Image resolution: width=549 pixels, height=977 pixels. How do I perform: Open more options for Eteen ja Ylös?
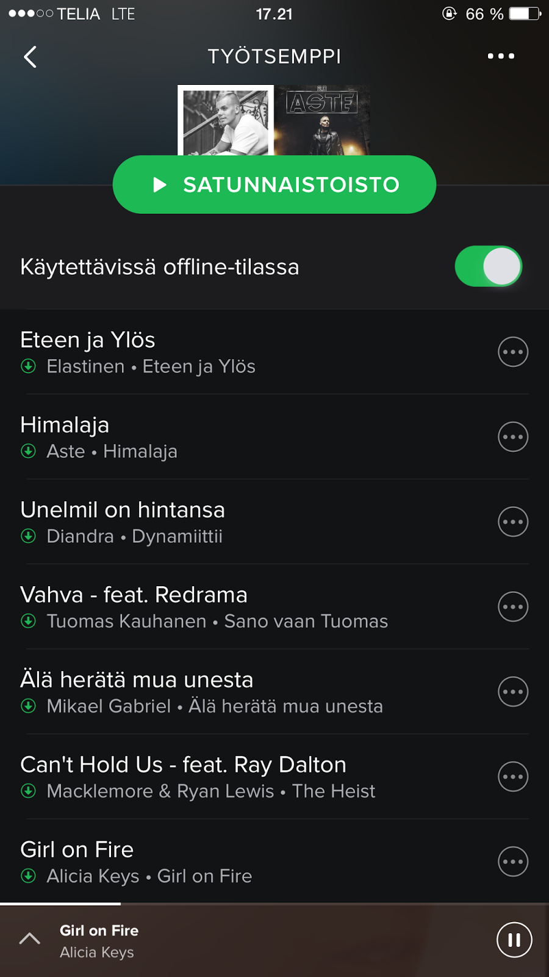point(513,352)
